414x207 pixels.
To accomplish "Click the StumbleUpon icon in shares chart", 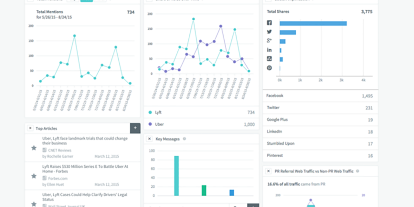I will (269, 59).
